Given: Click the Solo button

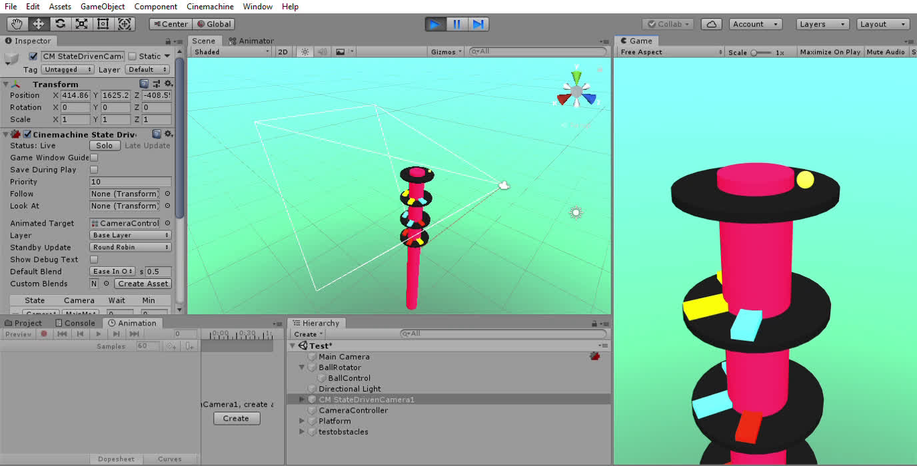Looking at the screenshot, I should (105, 146).
